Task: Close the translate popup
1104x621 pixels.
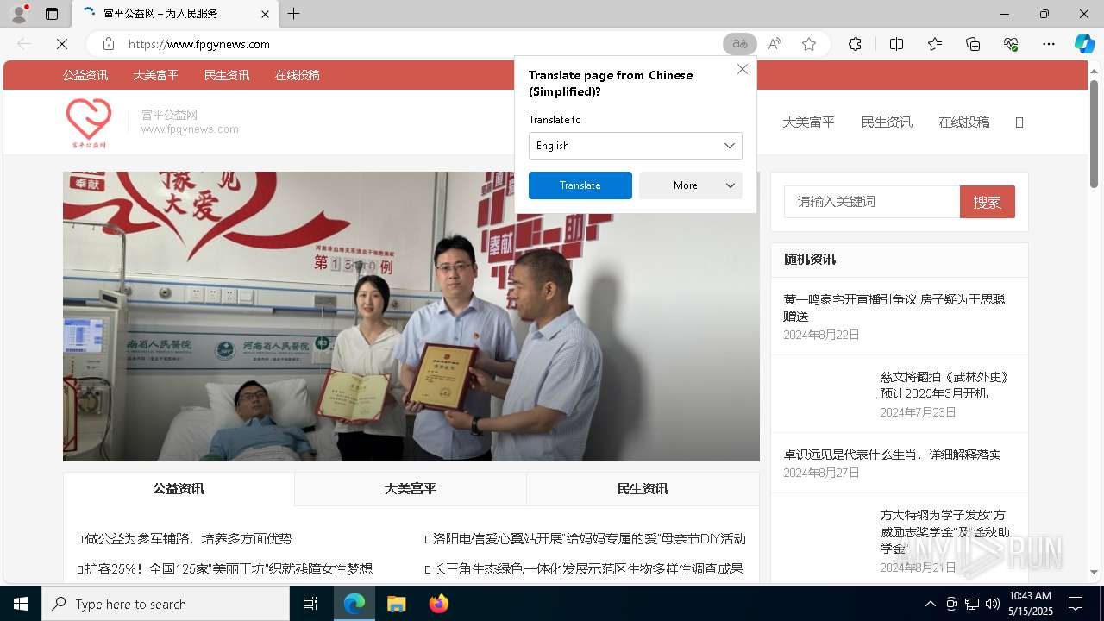Action: click(x=743, y=69)
